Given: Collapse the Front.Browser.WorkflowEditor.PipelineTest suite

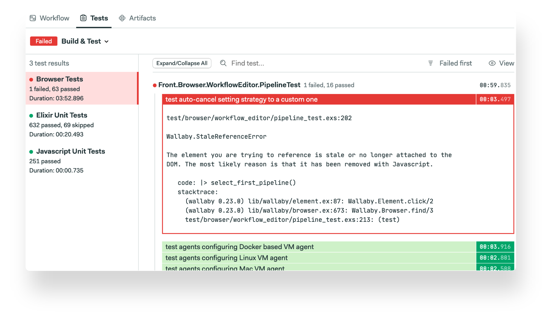Looking at the screenshot, I should click(x=229, y=85).
